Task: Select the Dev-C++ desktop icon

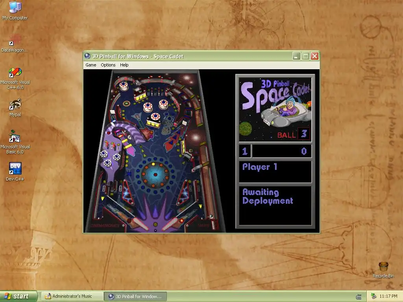Action: point(15,171)
